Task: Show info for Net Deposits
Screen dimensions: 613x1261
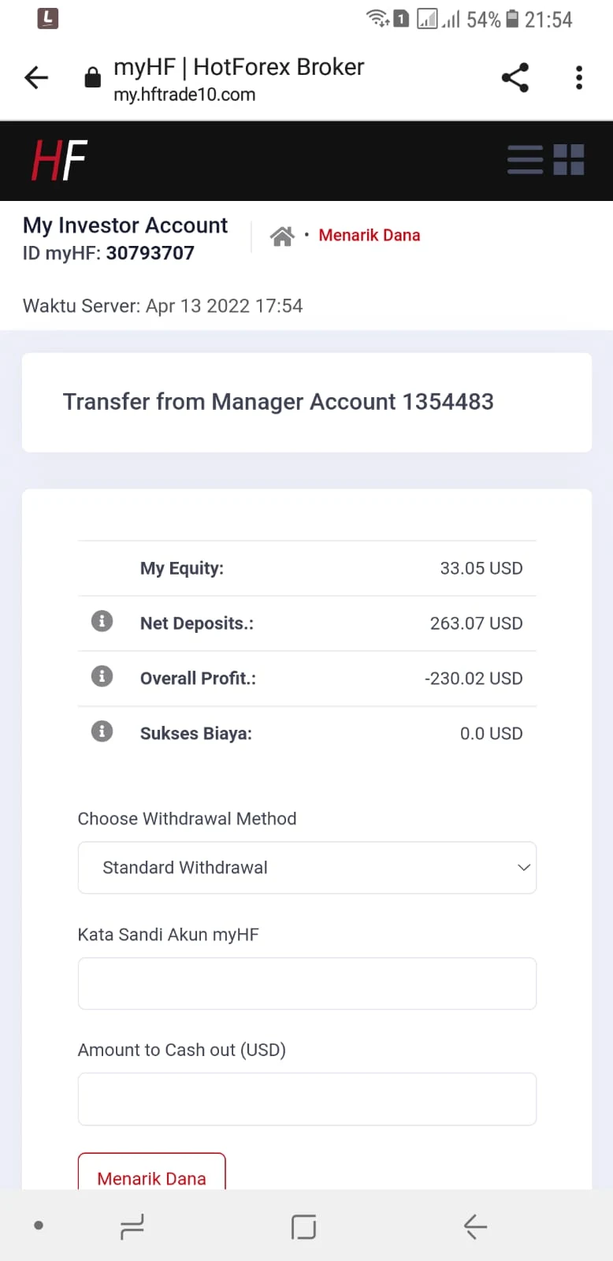Action: [102, 621]
